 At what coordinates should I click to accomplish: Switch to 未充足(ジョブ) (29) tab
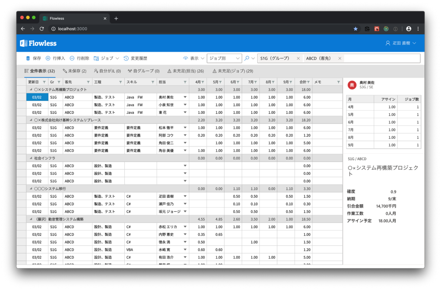tap(233, 71)
